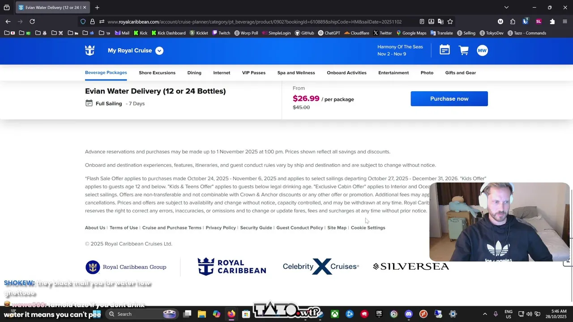Open the Site Map link
Image resolution: width=573 pixels, height=322 pixels.
tap(337, 228)
